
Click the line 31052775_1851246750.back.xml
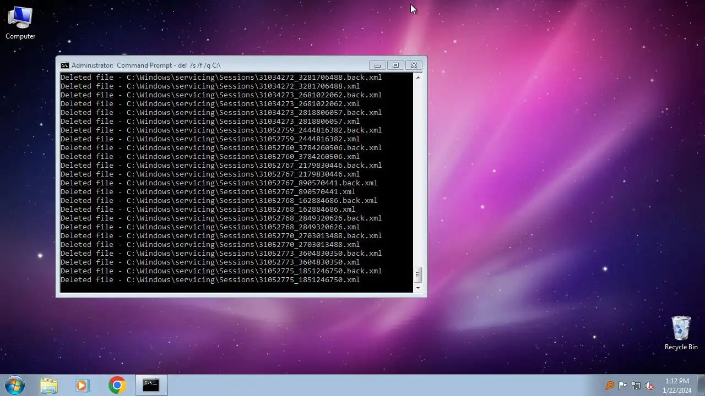click(x=221, y=271)
